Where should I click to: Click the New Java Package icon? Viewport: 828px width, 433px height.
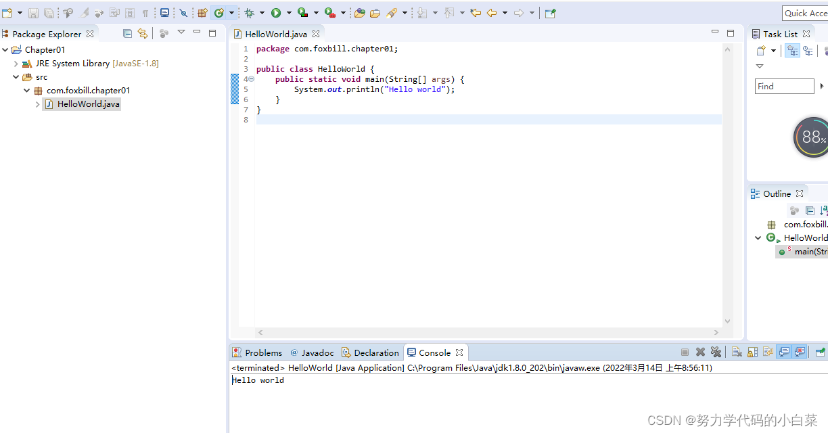pos(202,13)
